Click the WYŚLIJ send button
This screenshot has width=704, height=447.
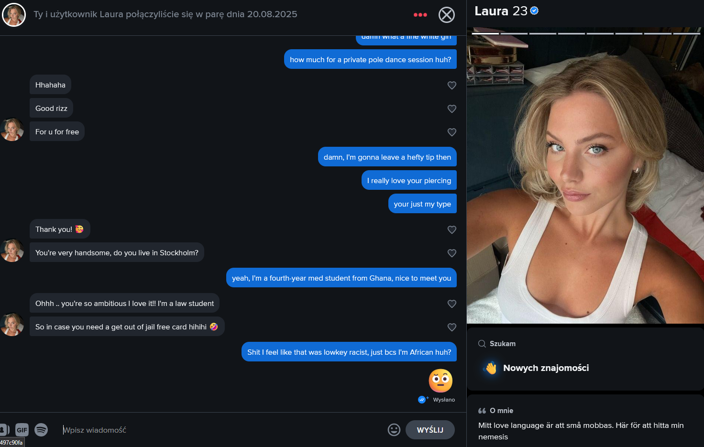430,430
